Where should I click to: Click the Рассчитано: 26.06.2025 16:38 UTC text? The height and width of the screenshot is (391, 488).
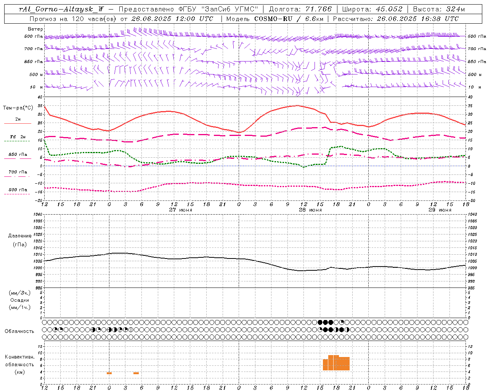(x=396, y=19)
